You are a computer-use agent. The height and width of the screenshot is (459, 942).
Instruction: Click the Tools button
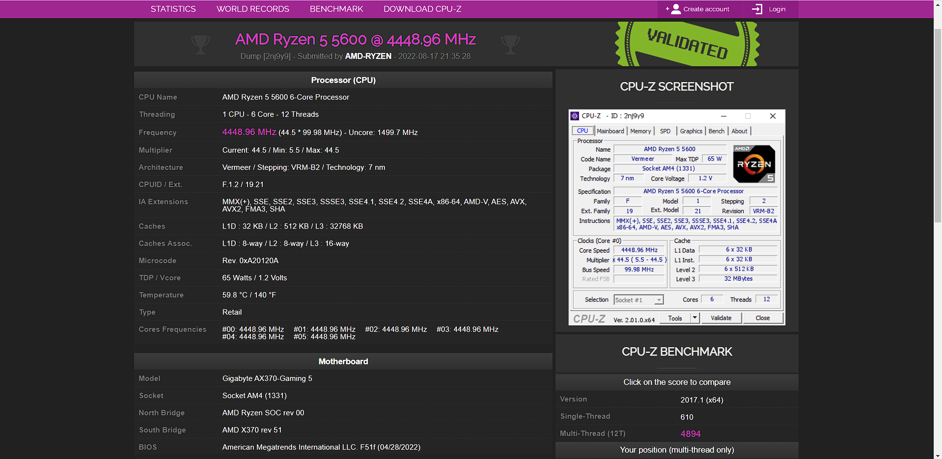tap(675, 318)
